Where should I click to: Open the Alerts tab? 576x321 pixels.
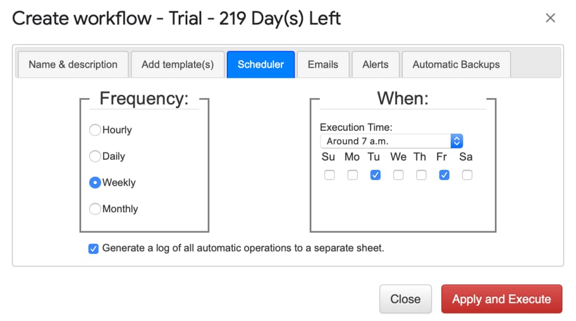click(375, 64)
